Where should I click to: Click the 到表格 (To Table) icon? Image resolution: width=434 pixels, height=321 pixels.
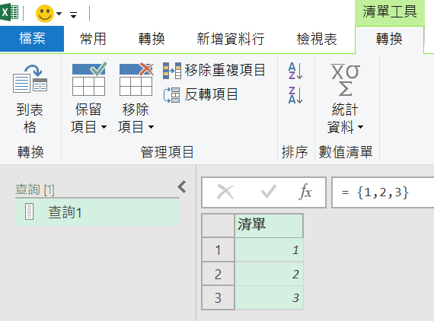pyautogui.click(x=30, y=79)
